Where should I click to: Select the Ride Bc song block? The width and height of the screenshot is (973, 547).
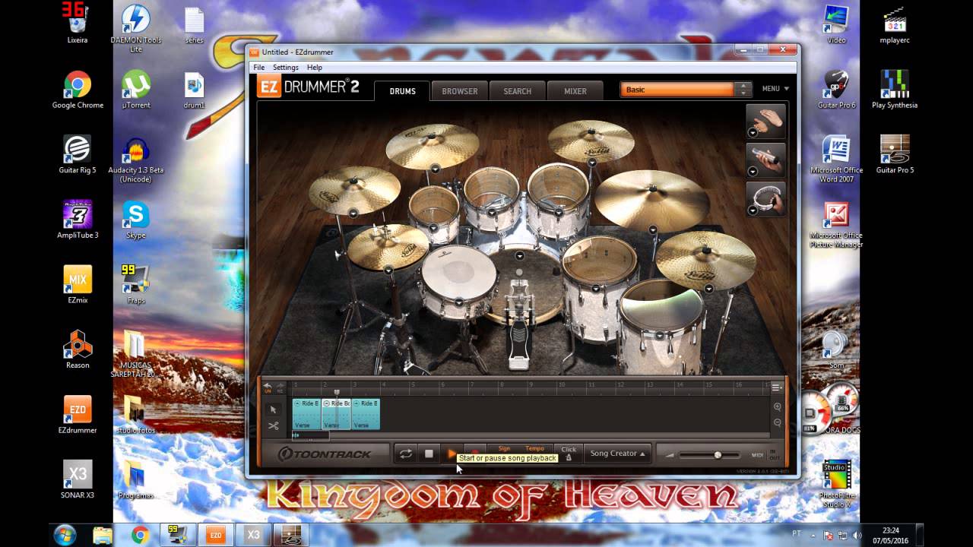tap(337, 414)
